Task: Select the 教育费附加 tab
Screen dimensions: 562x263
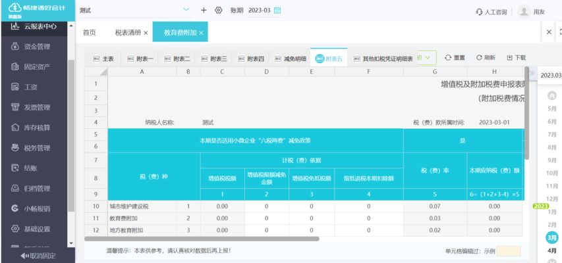Action: (181, 33)
